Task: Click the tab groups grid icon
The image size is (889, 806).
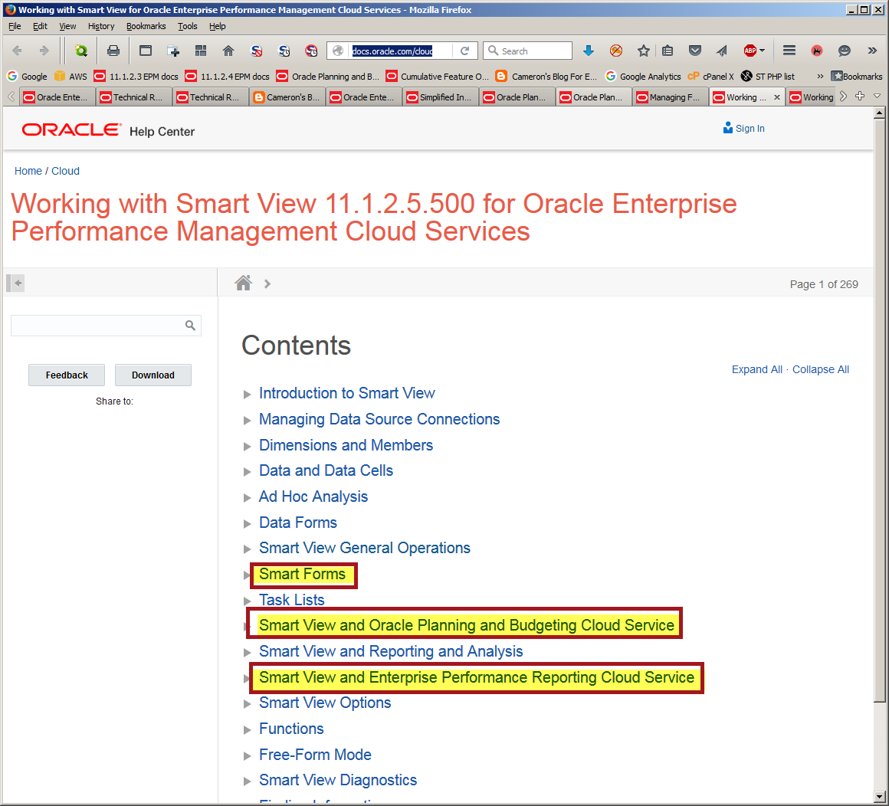Action: pyautogui.click(x=201, y=51)
